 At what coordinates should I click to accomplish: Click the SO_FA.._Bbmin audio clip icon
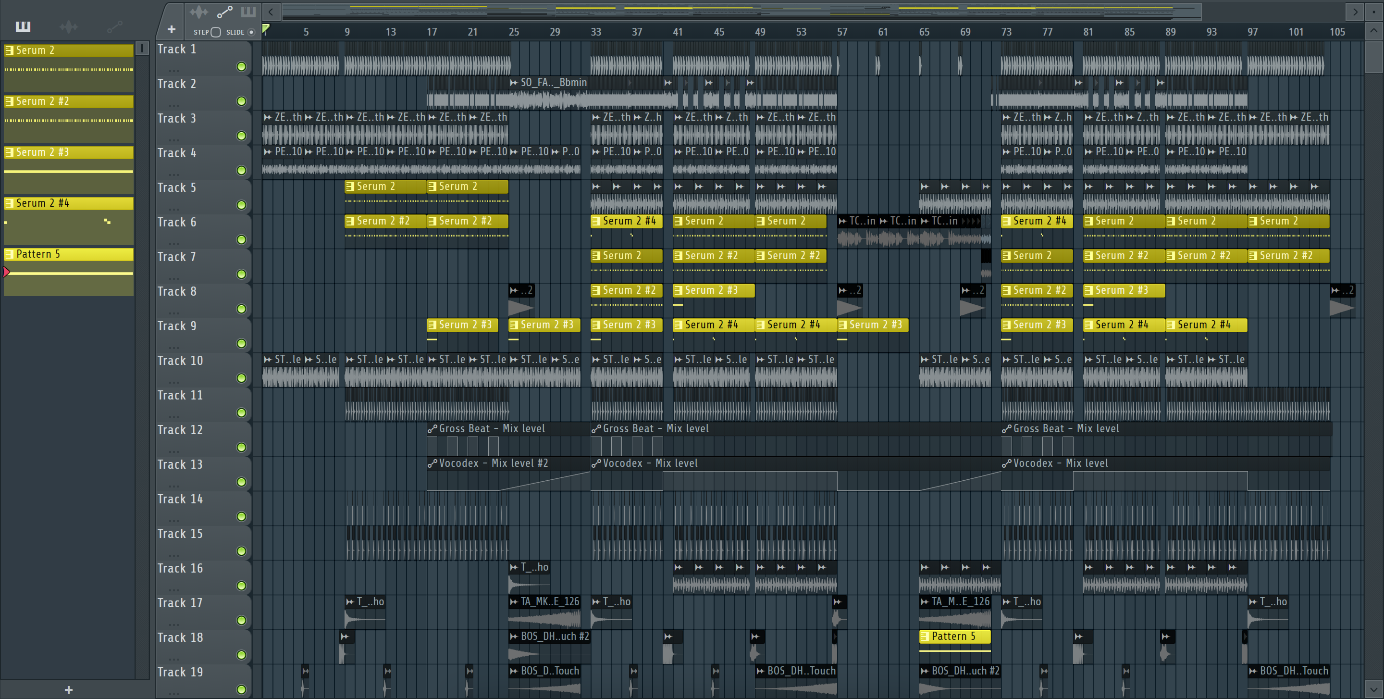coord(514,83)
